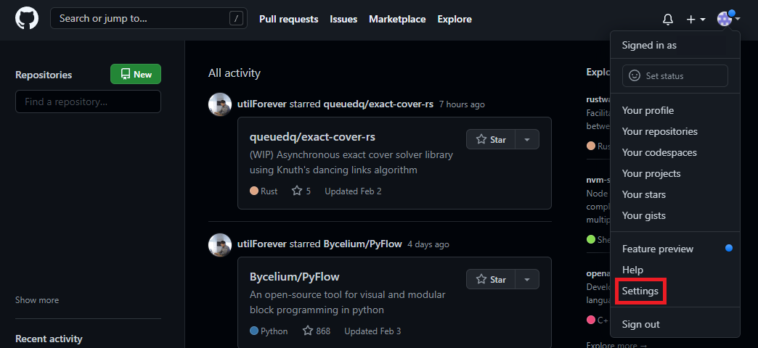Click Updated Feb 3 text
Viewport: 758px width, 348px height.
[372, 331]
